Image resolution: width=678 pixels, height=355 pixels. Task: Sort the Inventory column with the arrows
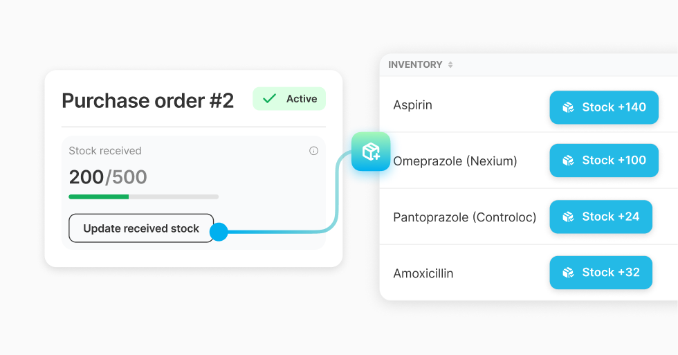[450, 65]
